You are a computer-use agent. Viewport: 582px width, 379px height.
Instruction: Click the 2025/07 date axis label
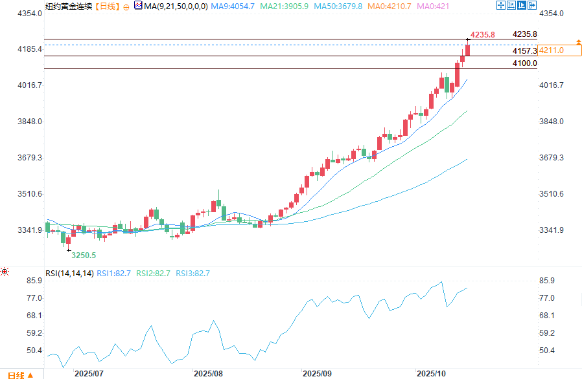coord(89,373)
